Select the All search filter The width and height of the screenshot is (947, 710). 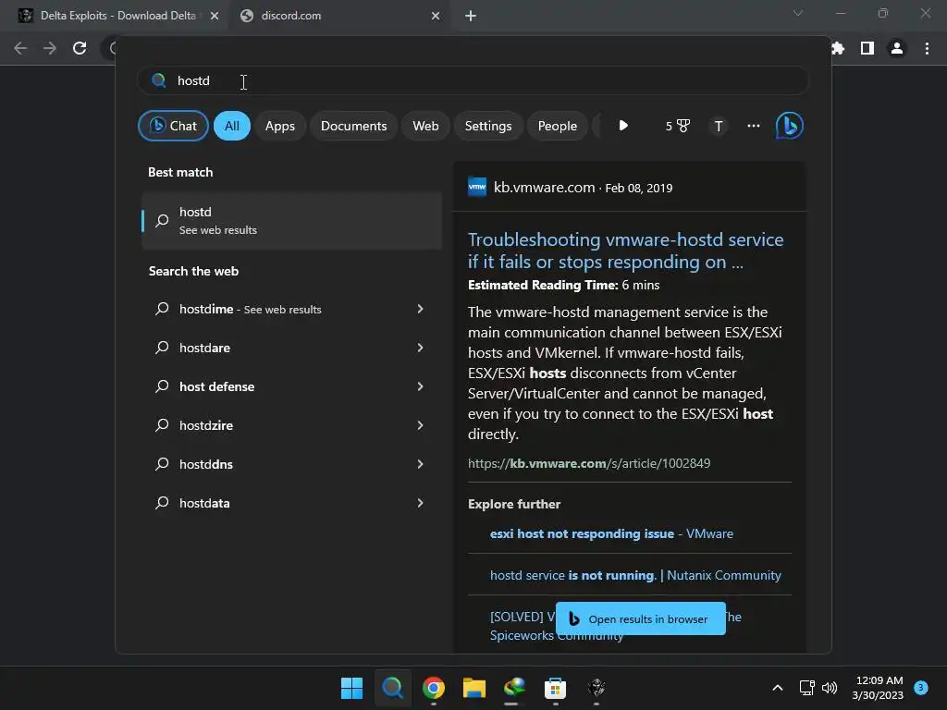[232, 126]
